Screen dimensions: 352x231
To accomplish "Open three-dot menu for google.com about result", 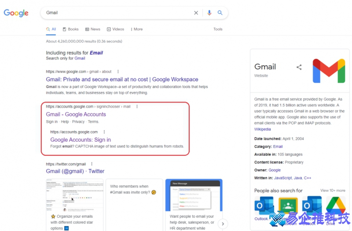I will (x=118, y=72).
